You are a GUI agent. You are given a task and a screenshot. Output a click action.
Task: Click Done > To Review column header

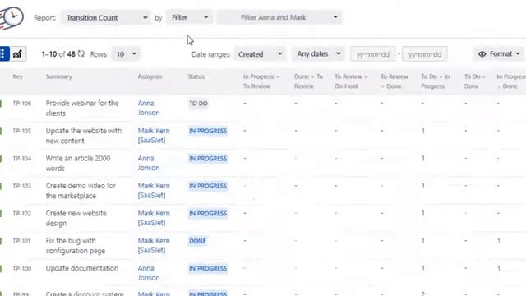(309, 81)
